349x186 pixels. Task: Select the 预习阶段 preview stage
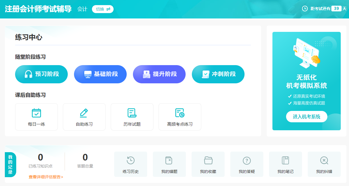pos(41,74)
